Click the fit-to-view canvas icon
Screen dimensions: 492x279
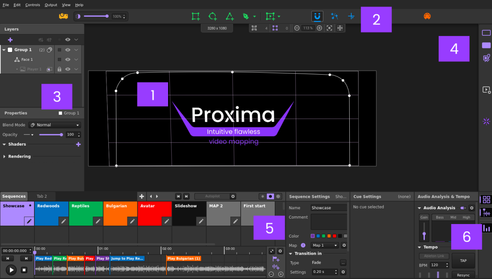pyautogui.click(x=329, y=28)
